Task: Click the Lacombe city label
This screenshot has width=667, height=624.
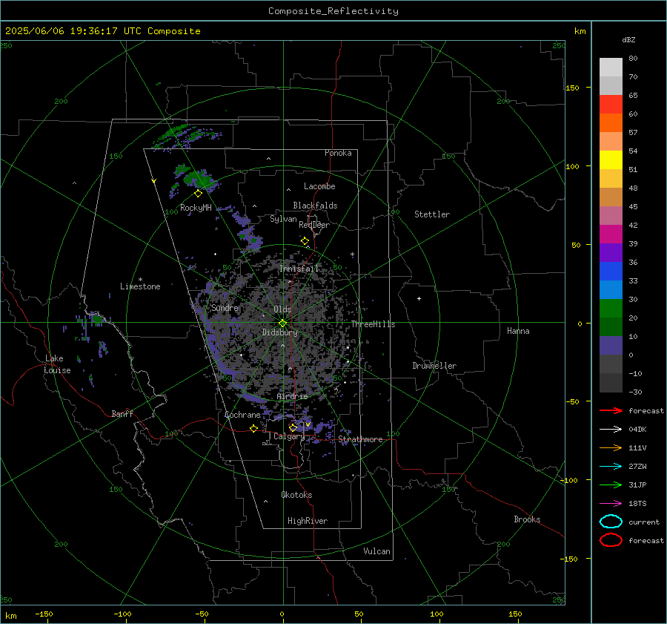Action: (319, 186)
